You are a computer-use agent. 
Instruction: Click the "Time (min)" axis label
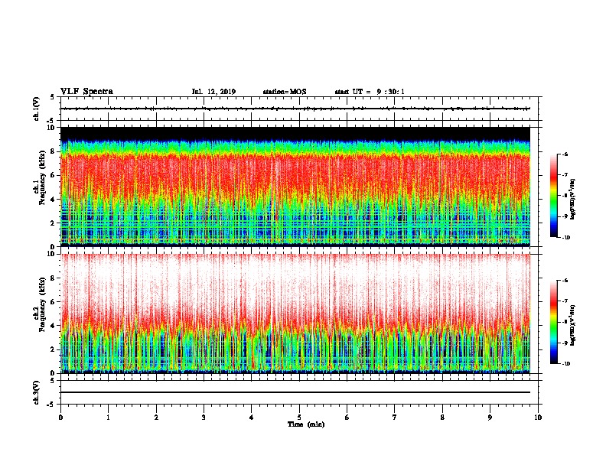pos(306,424)
